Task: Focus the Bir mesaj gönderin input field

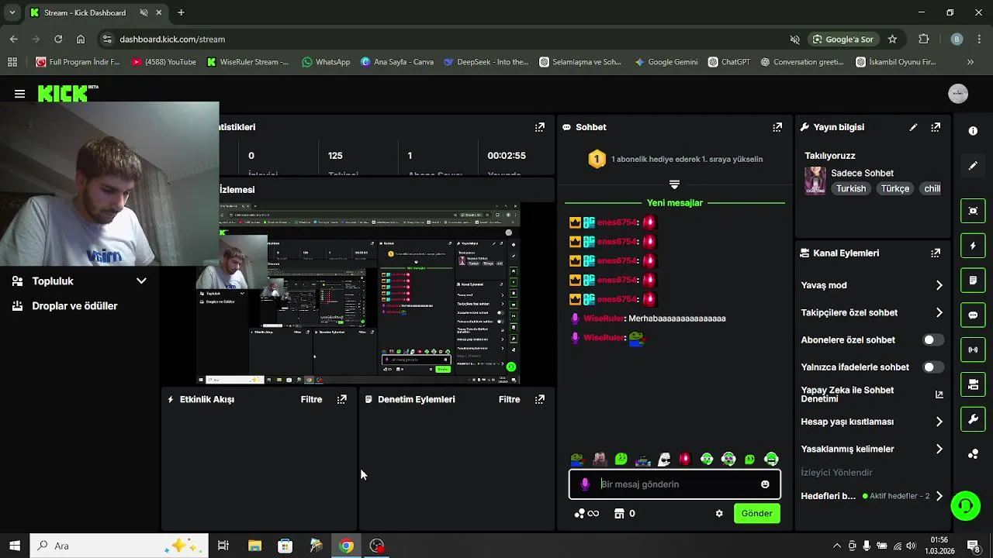Action: (676, 484)
